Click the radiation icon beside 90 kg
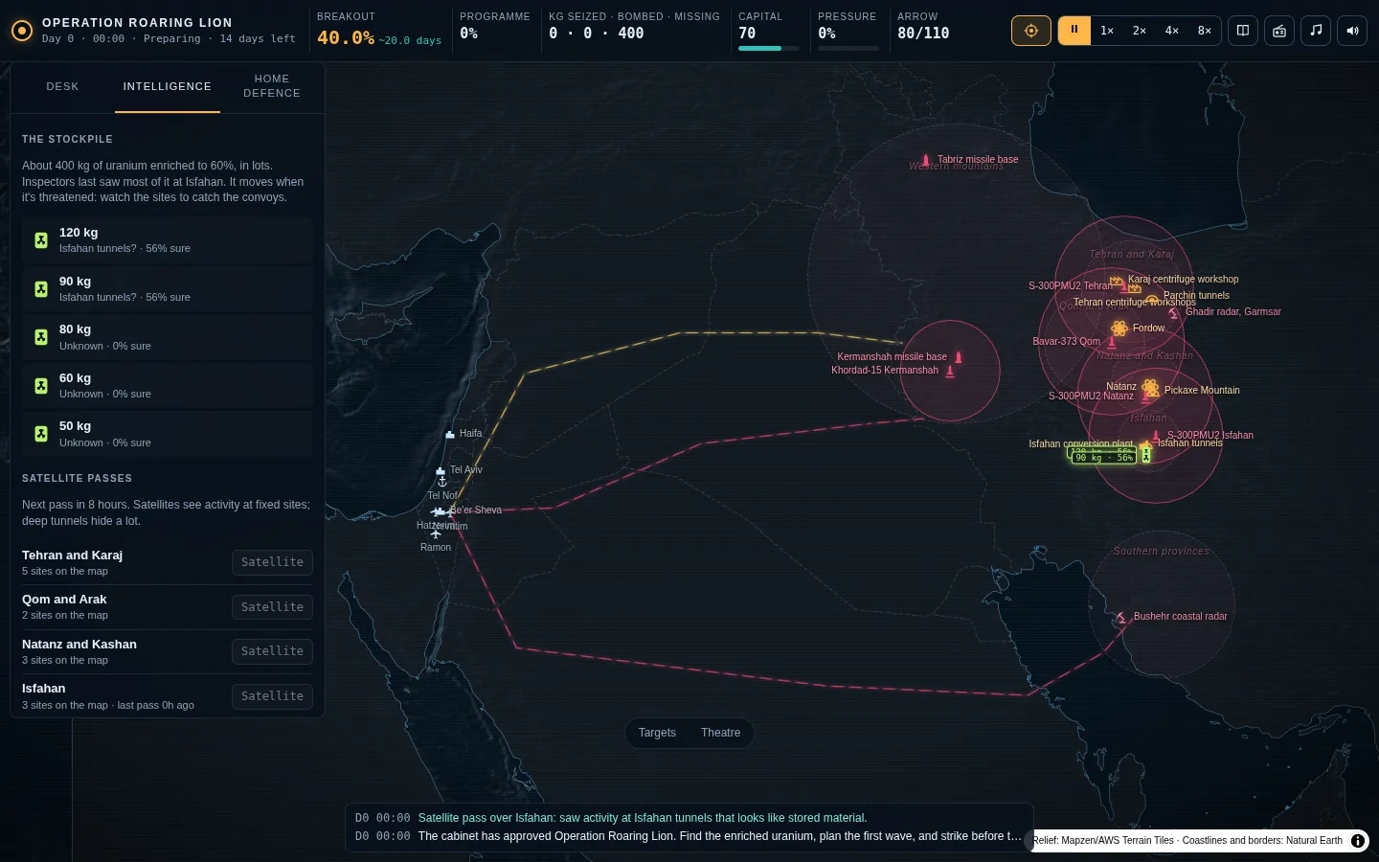Image resolution: width=1379 pixels, height=862 pixels. (41, 289)
